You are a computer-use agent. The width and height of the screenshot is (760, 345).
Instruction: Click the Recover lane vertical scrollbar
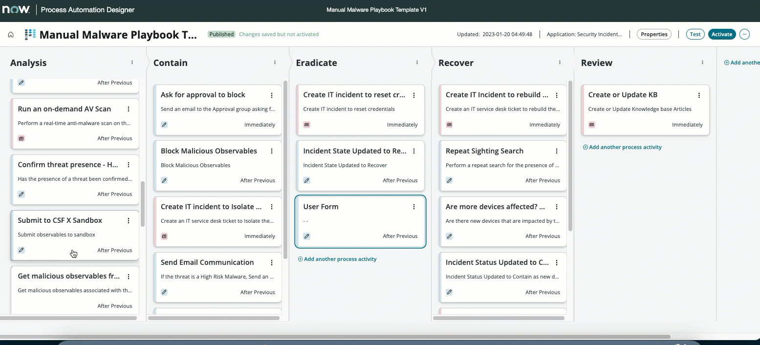(x=570, y=155)
